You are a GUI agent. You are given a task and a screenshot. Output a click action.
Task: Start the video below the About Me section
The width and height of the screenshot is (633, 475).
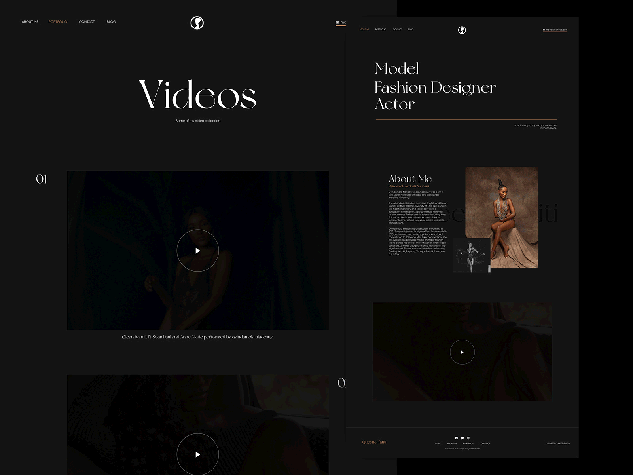click(x=462, y=351)
